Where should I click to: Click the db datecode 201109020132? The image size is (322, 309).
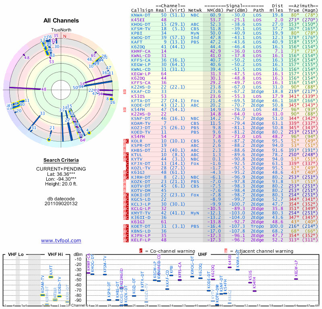point(61,201)
